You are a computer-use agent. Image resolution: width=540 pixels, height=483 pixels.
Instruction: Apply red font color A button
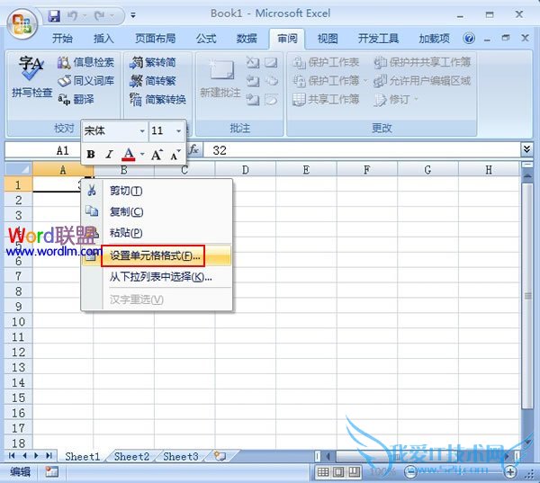coord(129,154)
